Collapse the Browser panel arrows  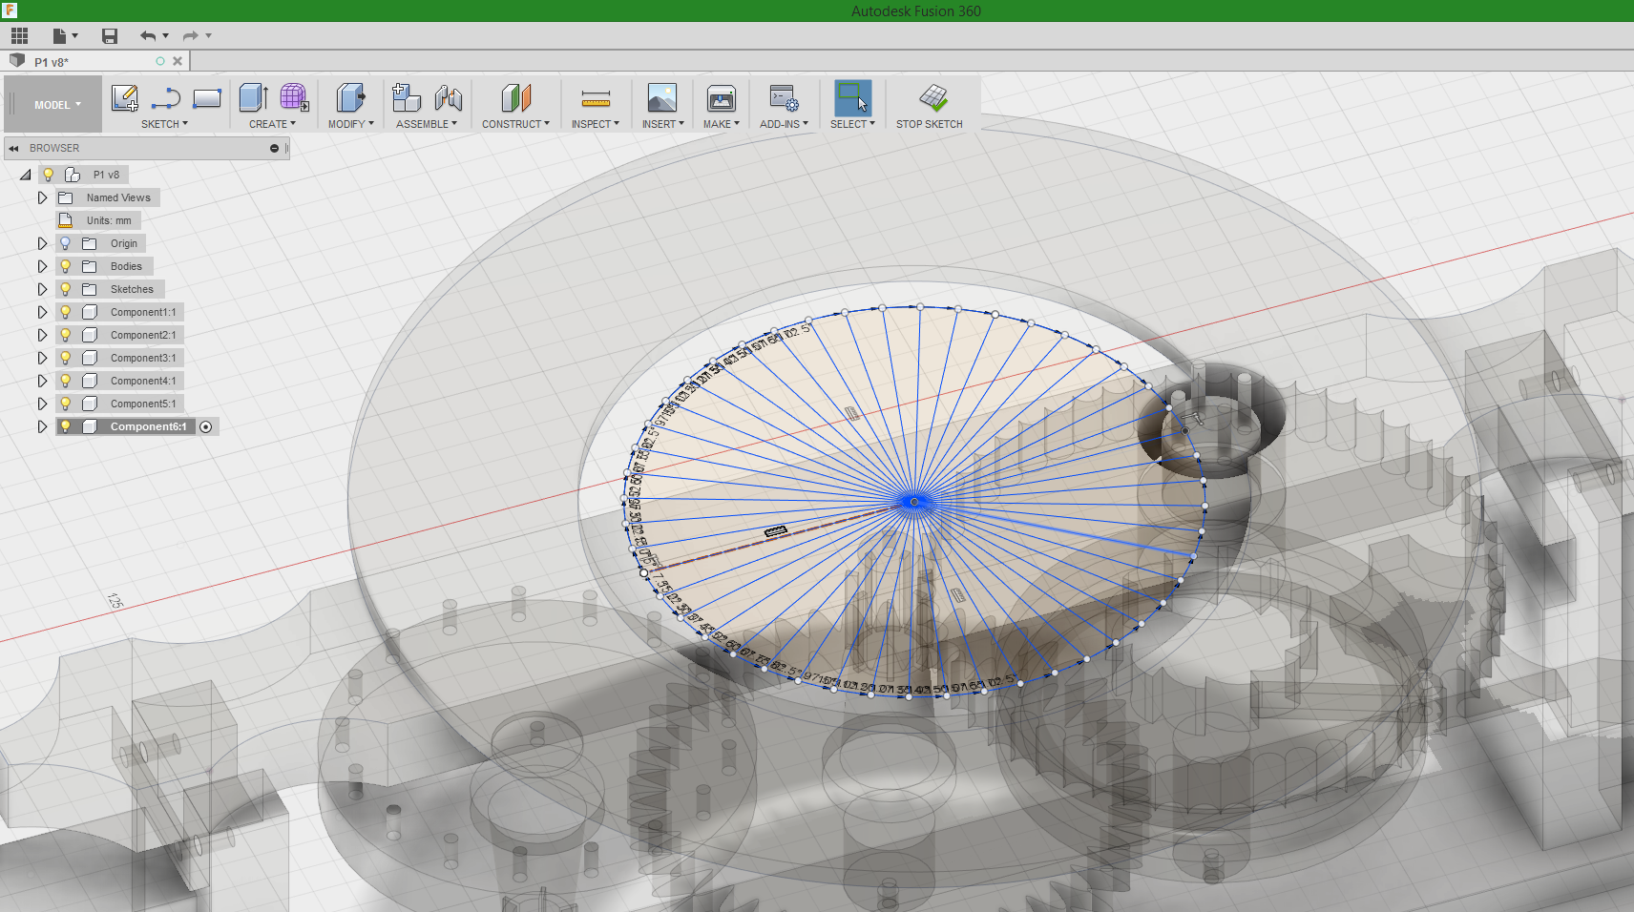coord(14,148)
